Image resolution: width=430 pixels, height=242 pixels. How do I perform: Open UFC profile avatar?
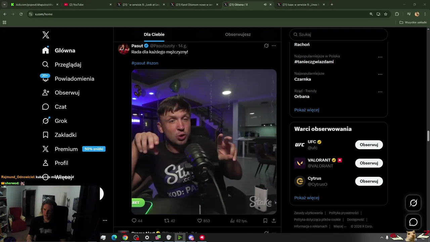click(x=300, y=145)
